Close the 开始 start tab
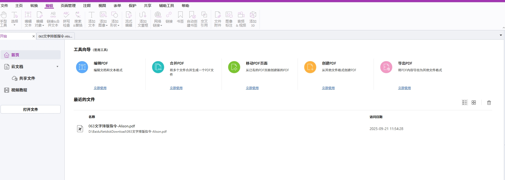The height and width of the screenshot is (180, 505). (x=34, y=36)
